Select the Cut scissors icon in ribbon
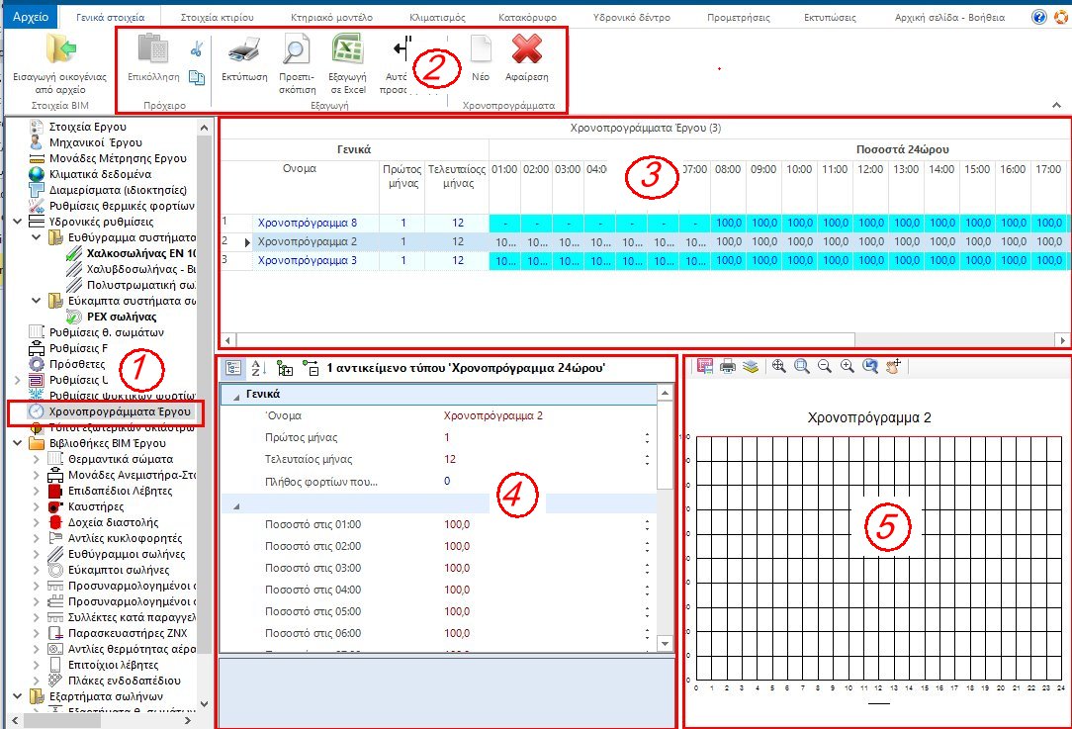Viewport: 1072px width, 729px height. pos(195,47)
